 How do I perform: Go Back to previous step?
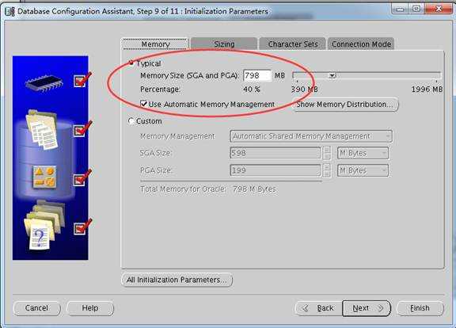pyautogui.click(x=319, y=308)
